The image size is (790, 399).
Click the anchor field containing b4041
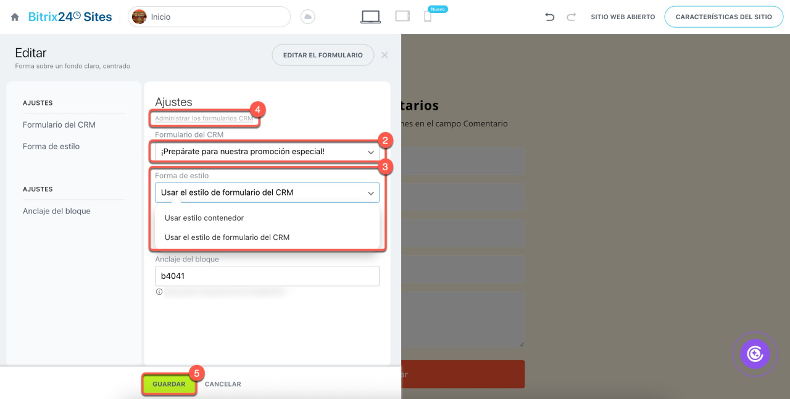pos(267,276)
